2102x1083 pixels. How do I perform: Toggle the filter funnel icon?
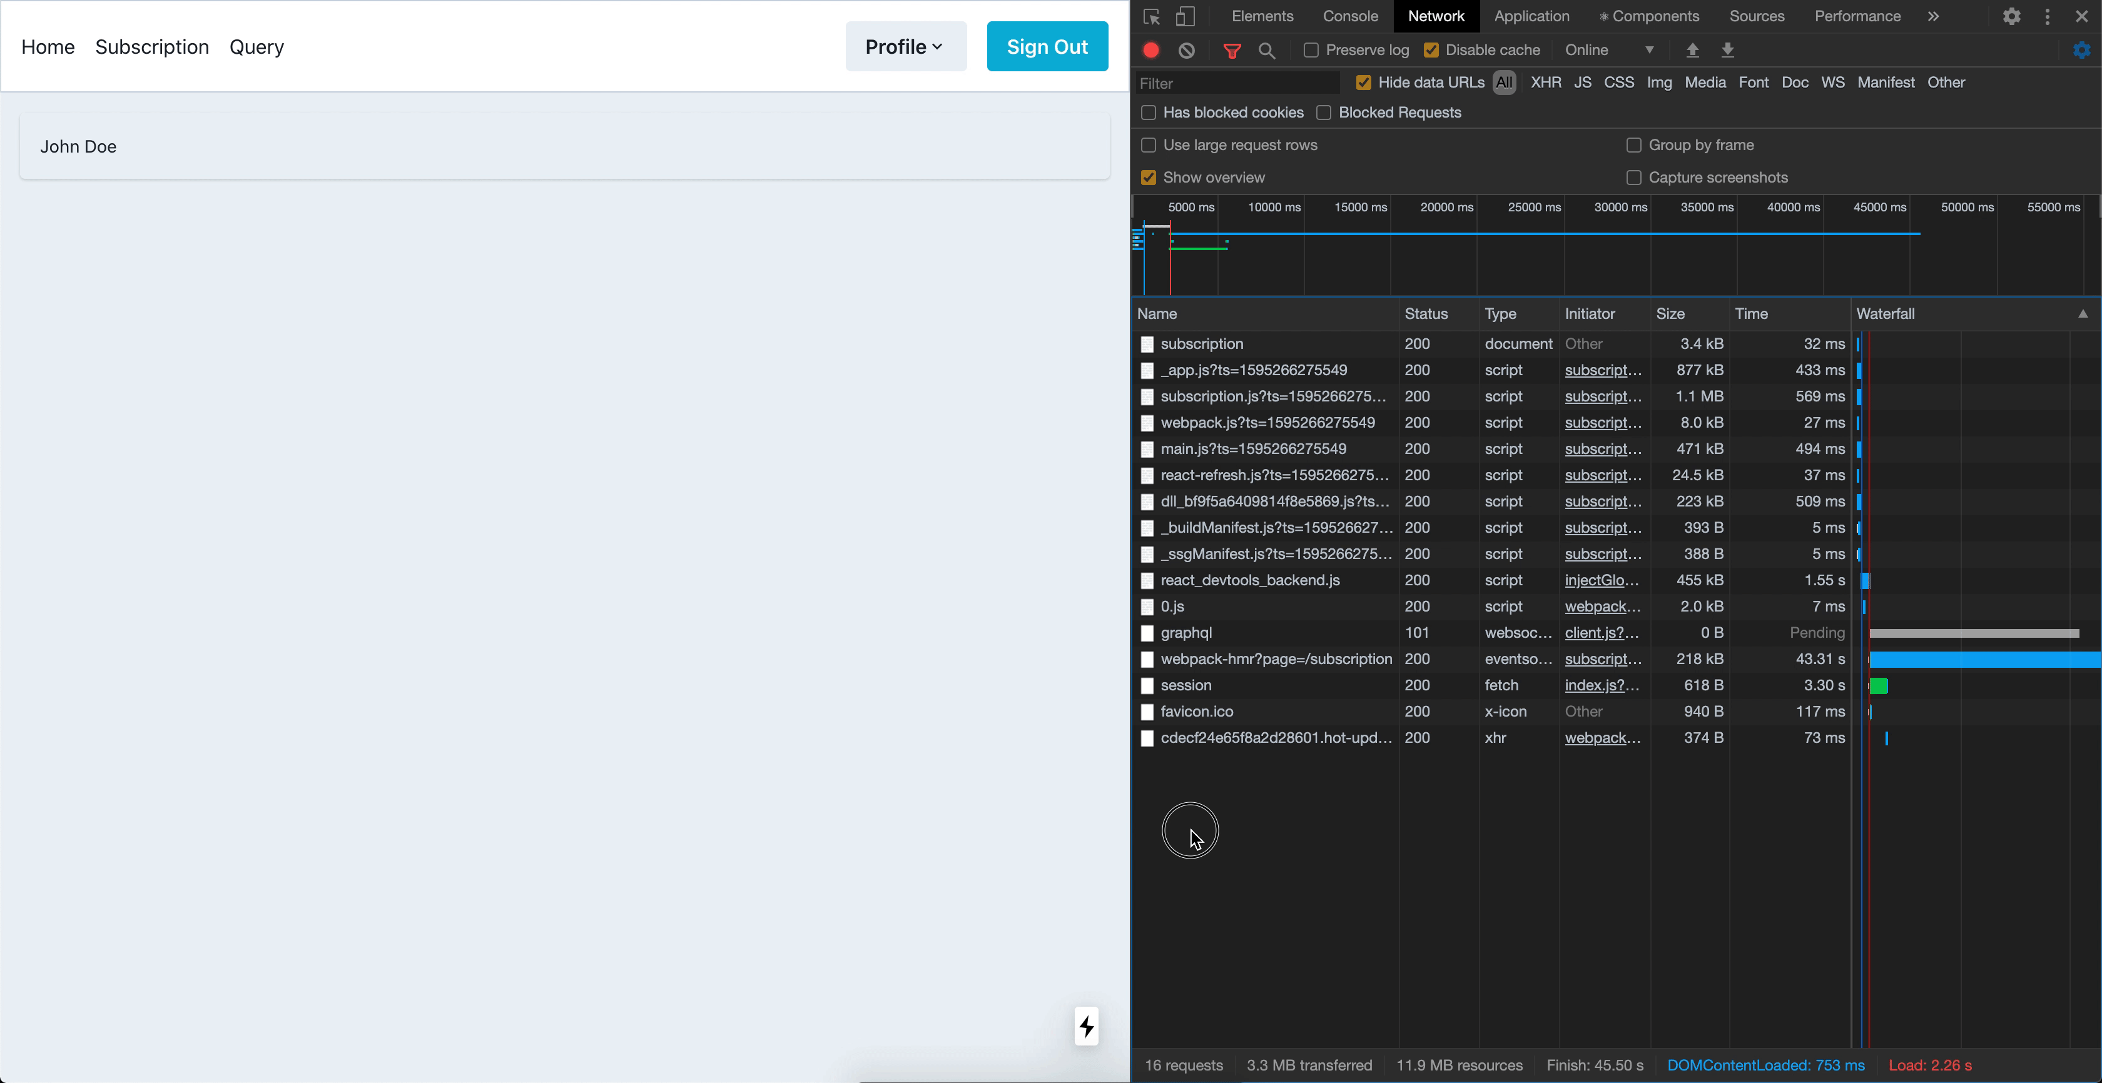point(1232,51)
